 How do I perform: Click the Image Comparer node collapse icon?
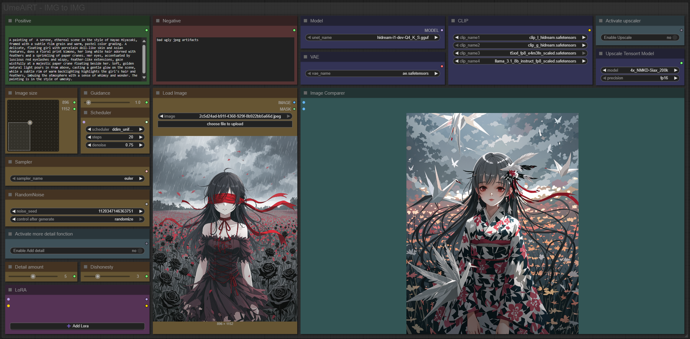pos(305,93)
